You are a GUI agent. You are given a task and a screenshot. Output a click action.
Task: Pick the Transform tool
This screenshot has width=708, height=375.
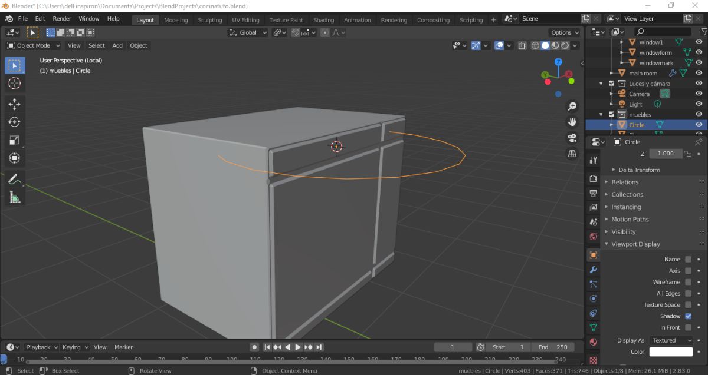(15, 158)
